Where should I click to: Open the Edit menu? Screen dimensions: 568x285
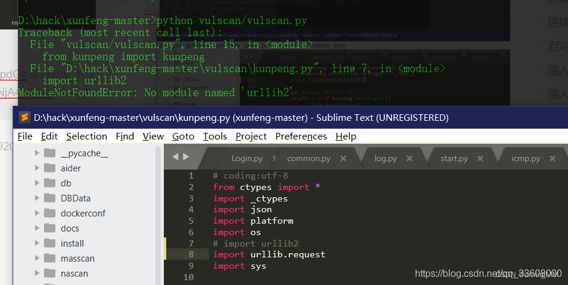coord(49,136)
